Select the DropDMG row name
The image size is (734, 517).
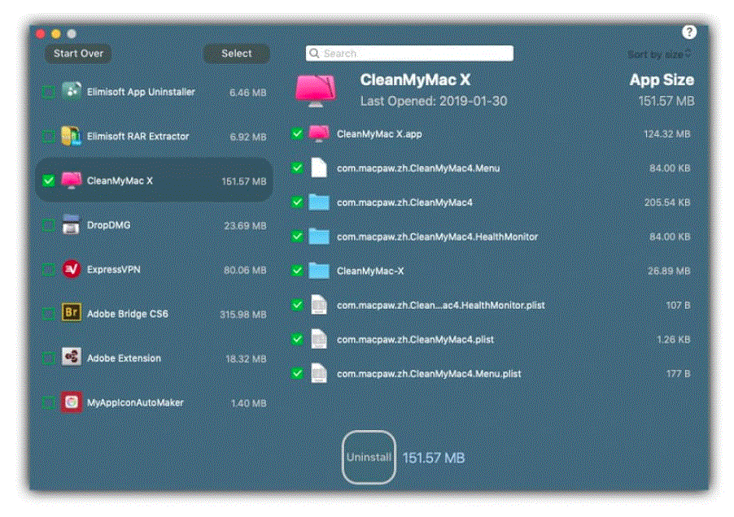[x=108, y=225]
